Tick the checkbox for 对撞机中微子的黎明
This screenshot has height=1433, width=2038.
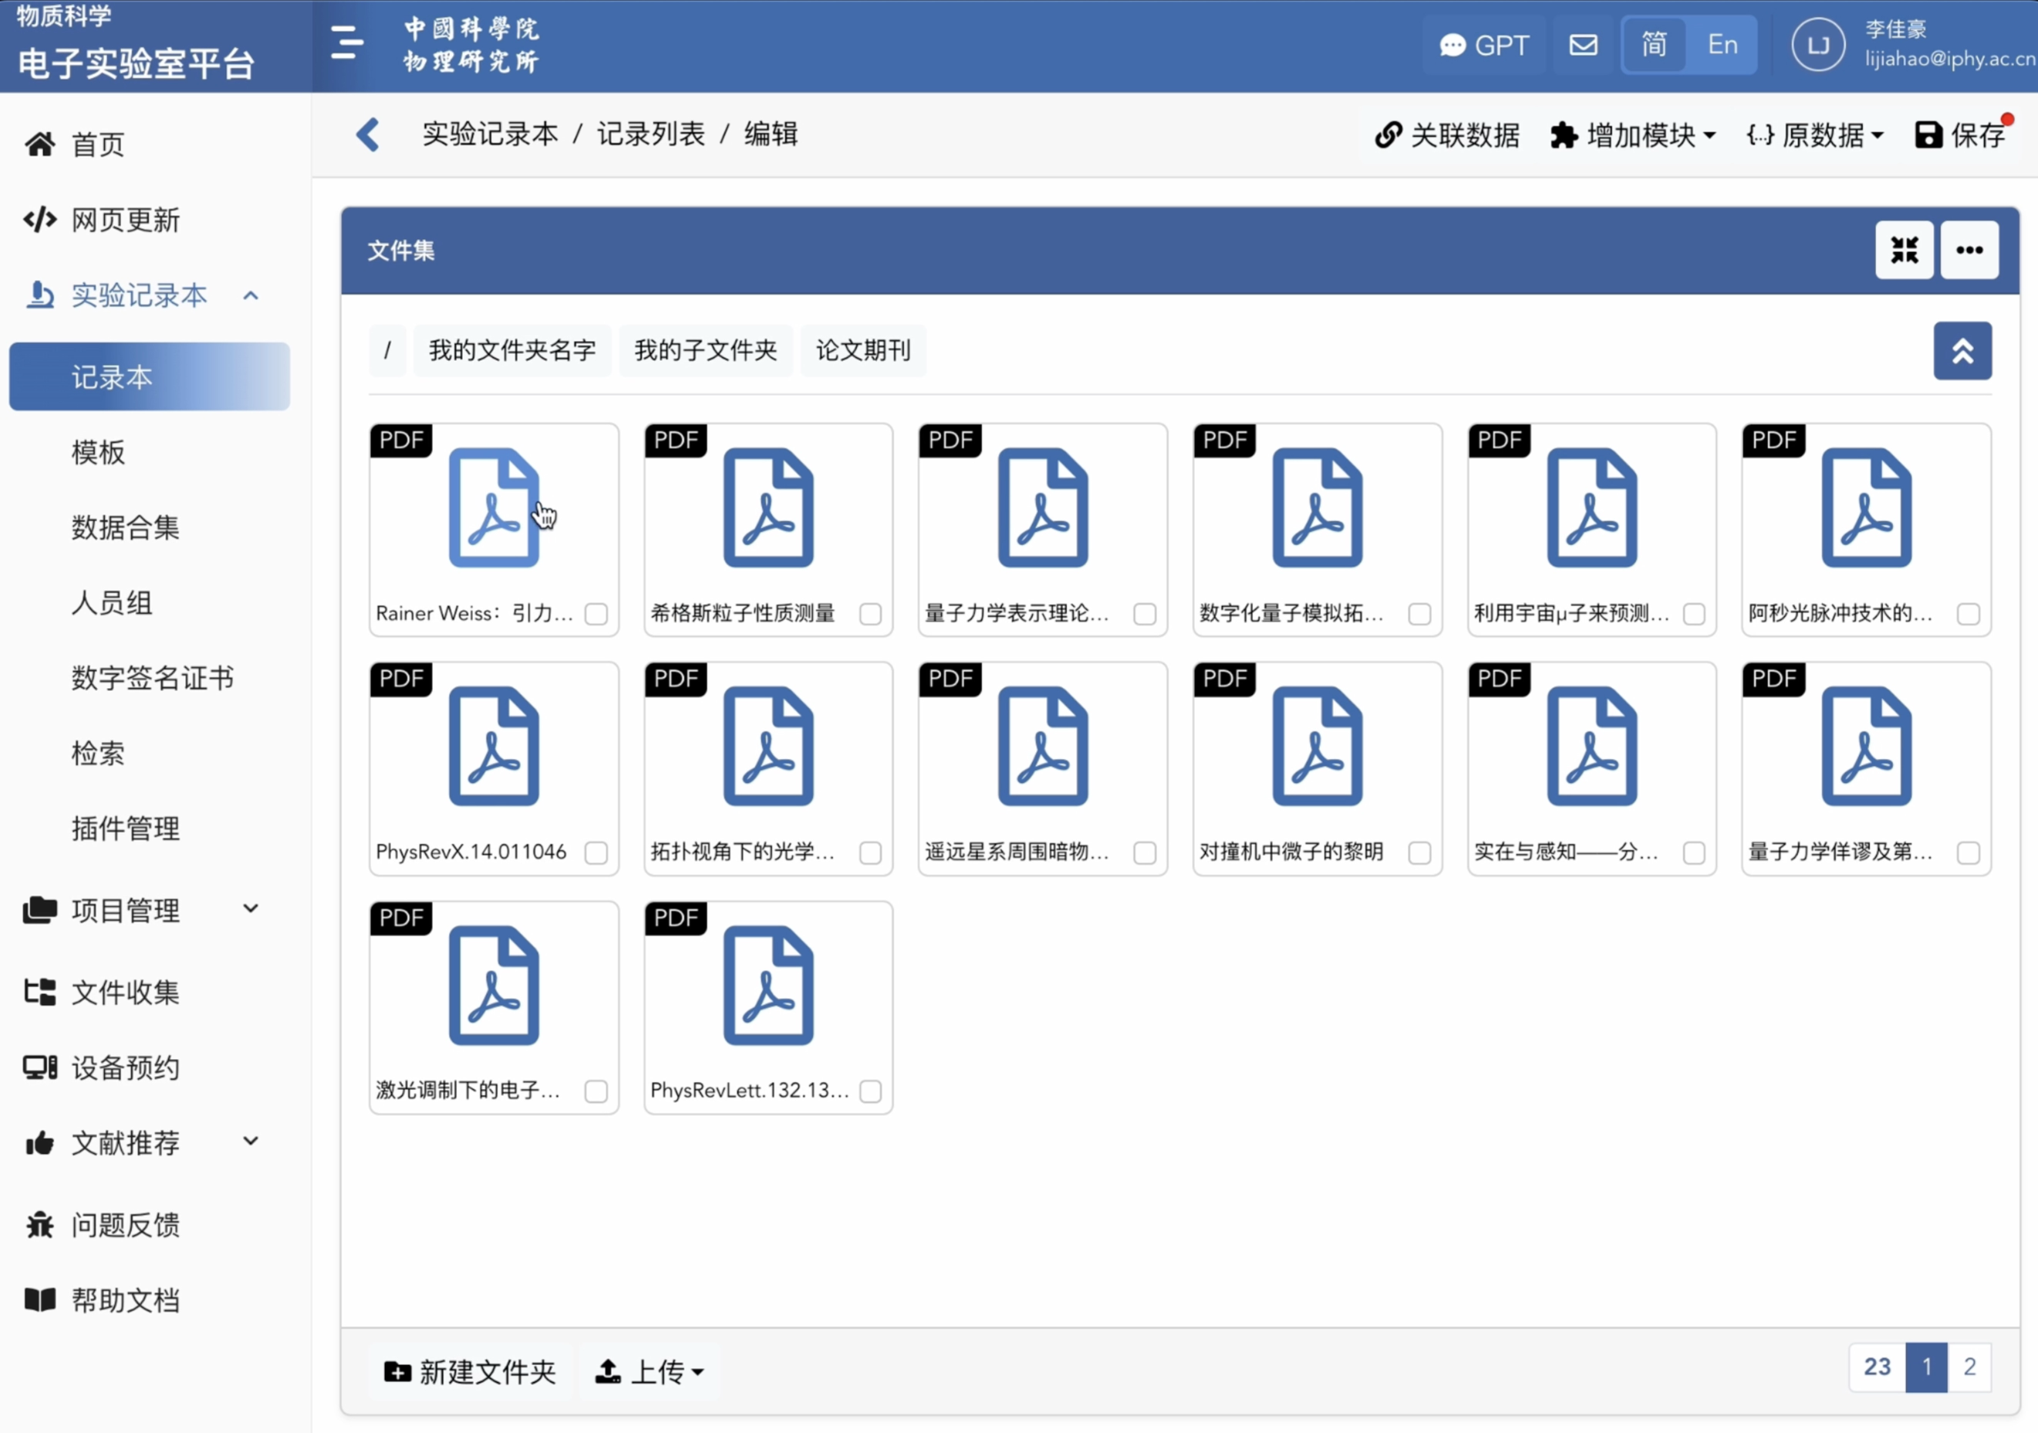point(1419,853)
